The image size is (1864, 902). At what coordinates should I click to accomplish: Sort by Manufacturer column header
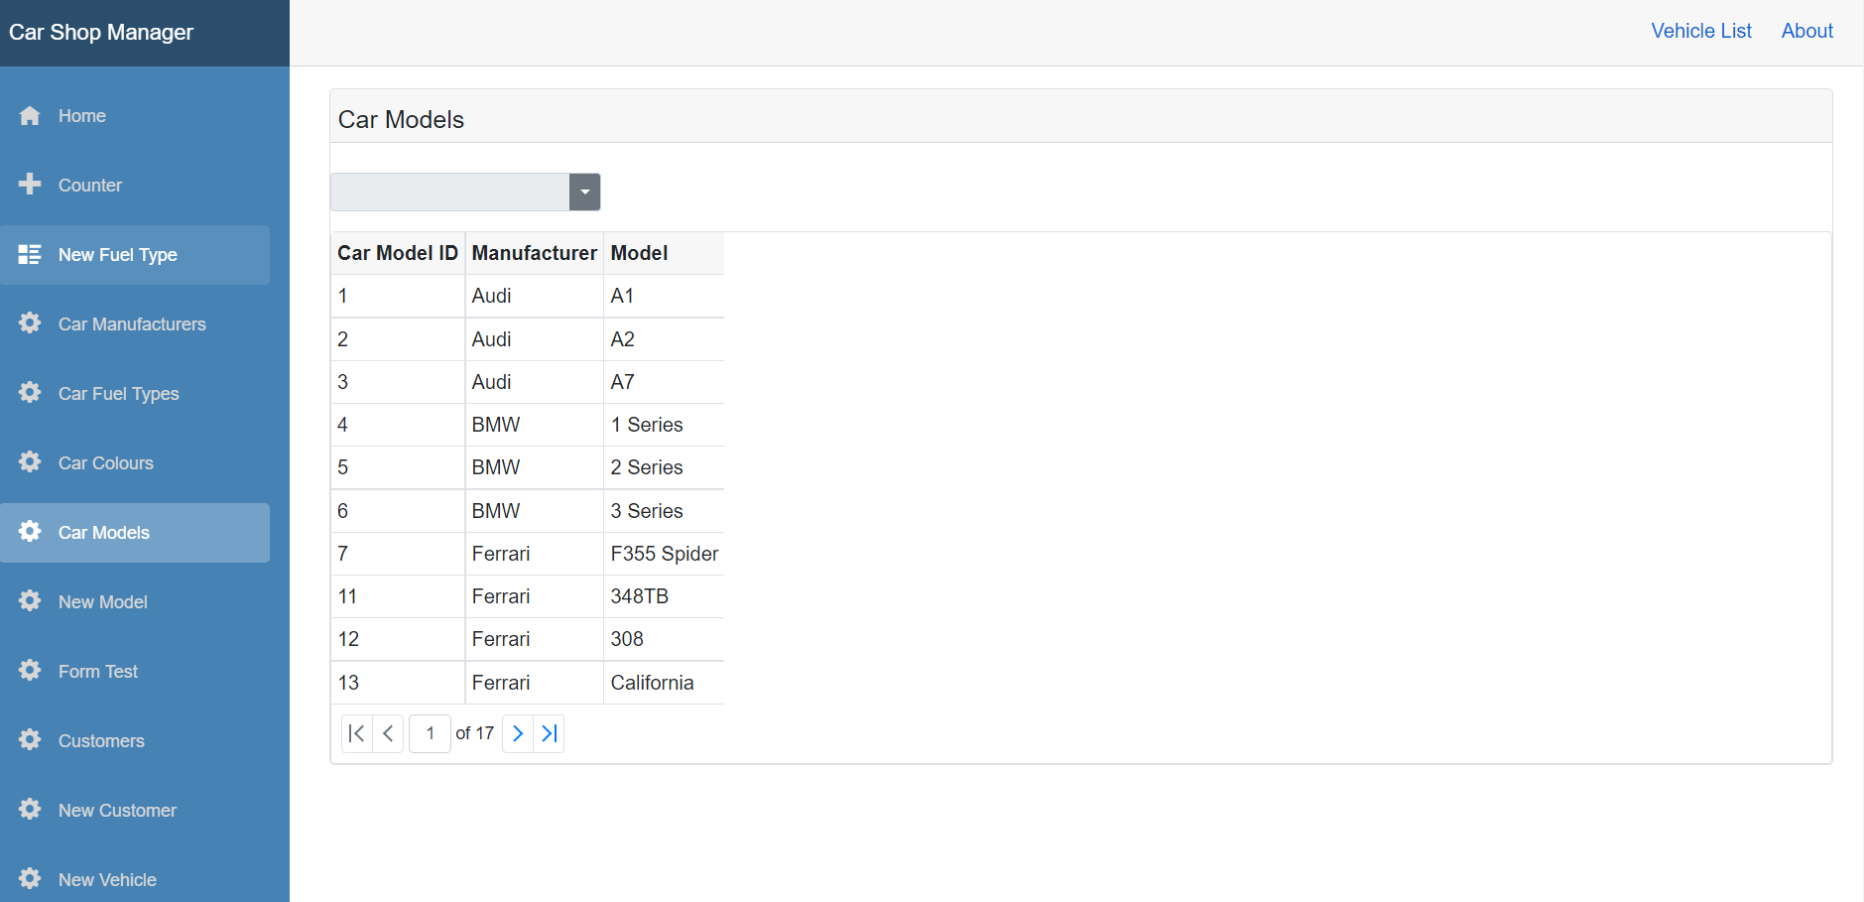(534, 253)
